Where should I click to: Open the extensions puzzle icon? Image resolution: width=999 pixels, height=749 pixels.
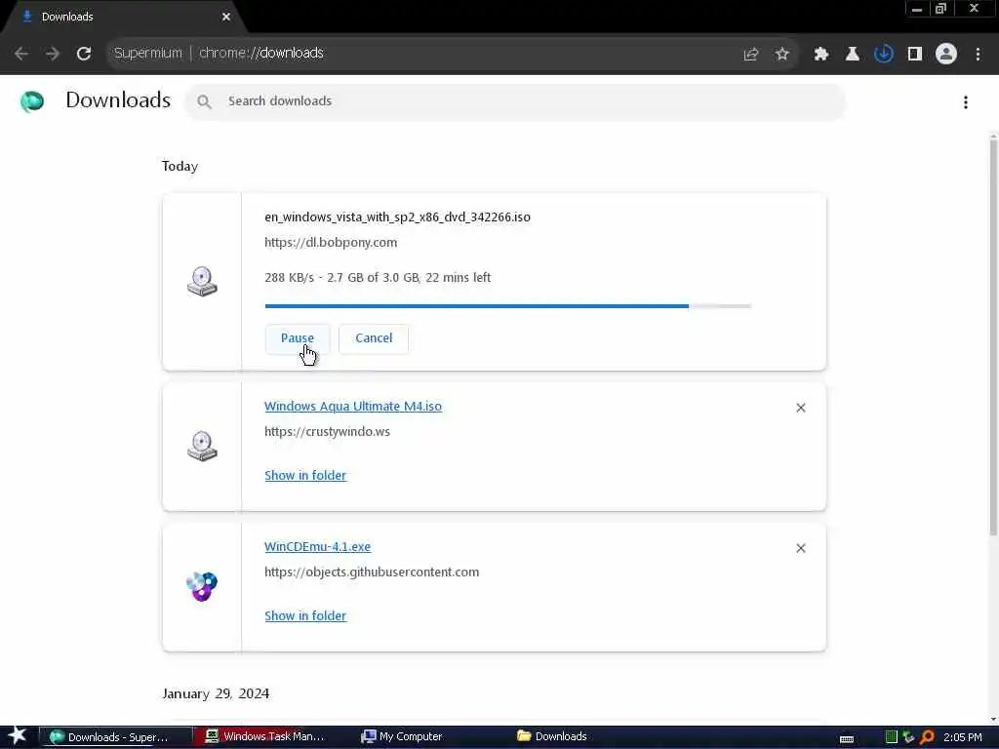coord(821,55)
